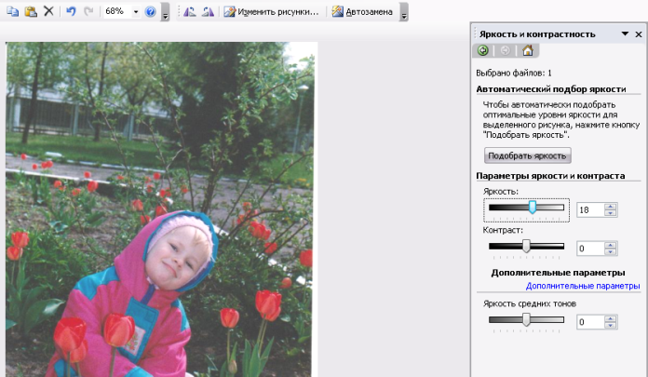The width and height of the screenshot is (648, 377).
Task: Adjust the Яркость slider thumb
Action: coord(533,207)
